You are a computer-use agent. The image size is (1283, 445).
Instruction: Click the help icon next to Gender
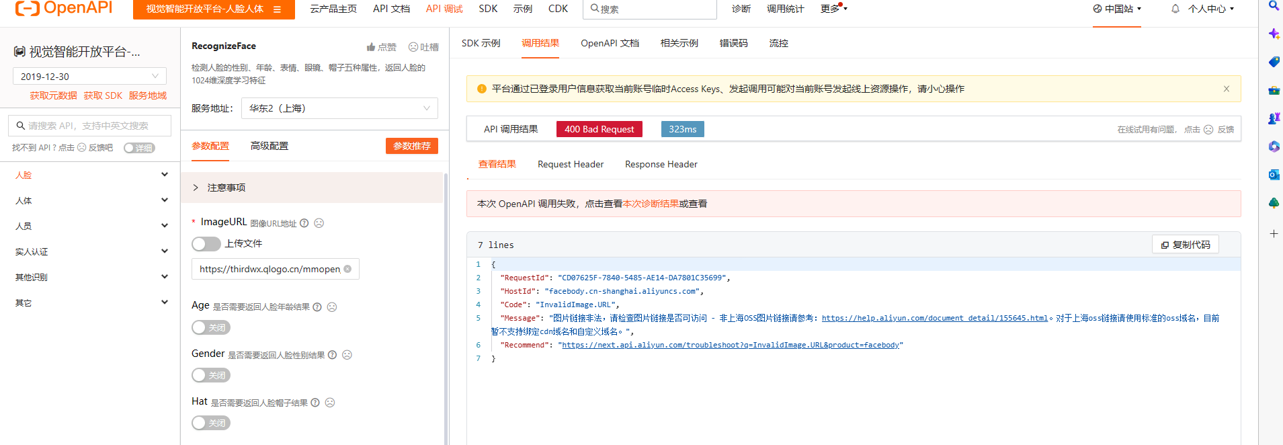(332, 355)
